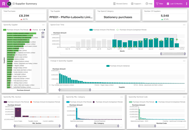Viewport: 189px width, 130px height.
Task: Click the Roveel R logo
Action: 4,4
